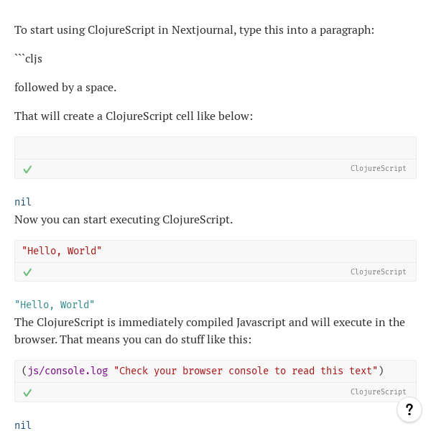Click the "immediately compiled Javascript" paragraph
431x431 pixels.
point(210,330)
